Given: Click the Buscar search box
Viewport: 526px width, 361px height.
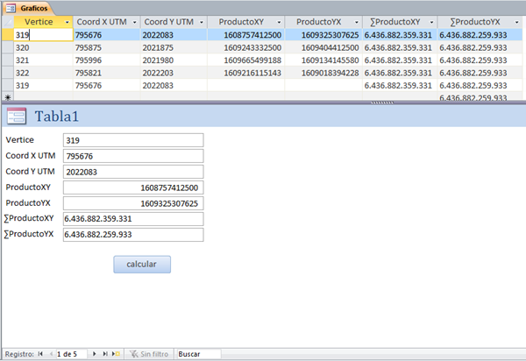Looking at the screenshot, I should pyautogui.click(x=198, y=354).
